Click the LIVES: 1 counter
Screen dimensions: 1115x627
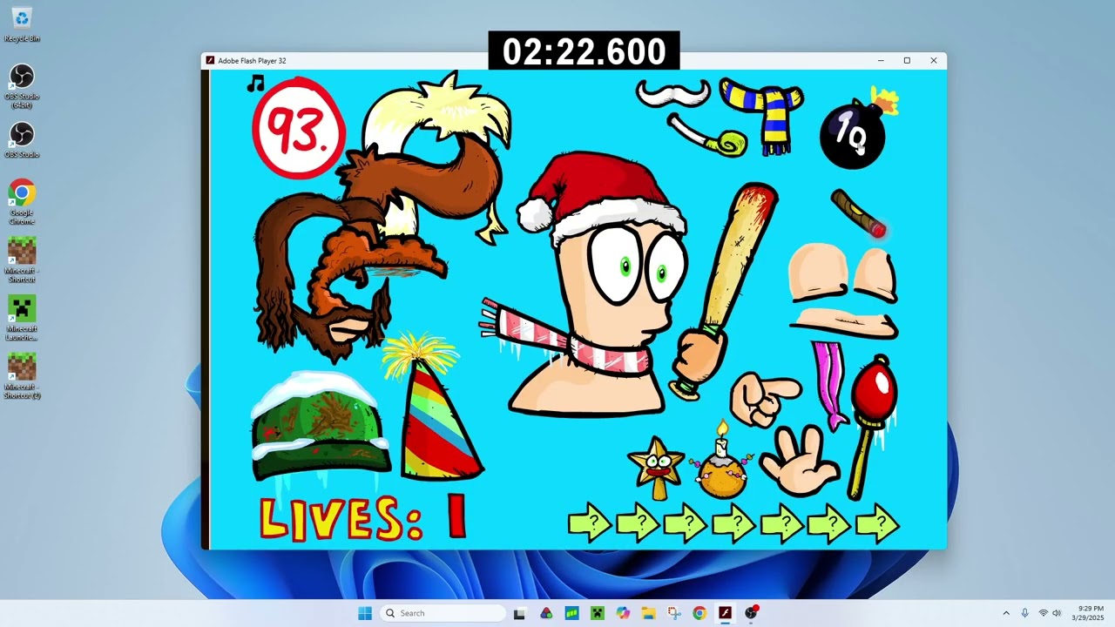pos(363,518)
